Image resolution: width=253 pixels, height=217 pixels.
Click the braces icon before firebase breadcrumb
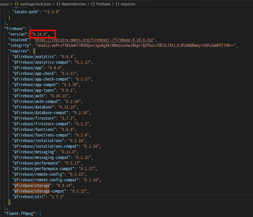[93, 4]
